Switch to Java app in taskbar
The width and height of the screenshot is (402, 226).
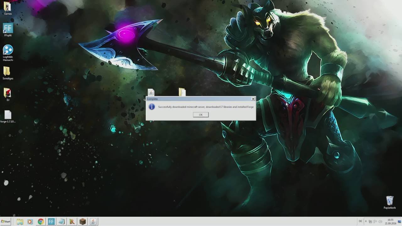[93, 222]
